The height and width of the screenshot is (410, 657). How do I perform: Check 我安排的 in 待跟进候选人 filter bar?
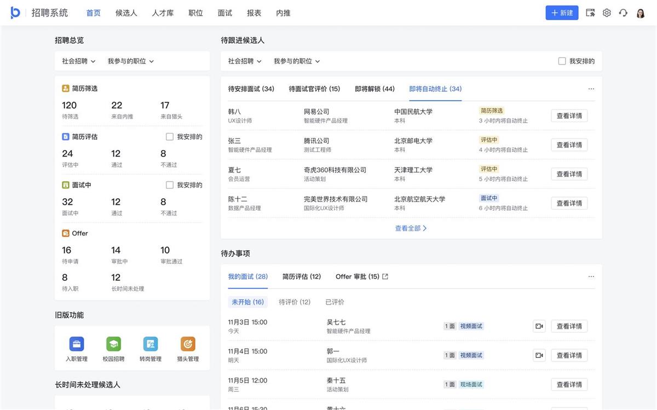pyautogui.click(x=562, y=61)
